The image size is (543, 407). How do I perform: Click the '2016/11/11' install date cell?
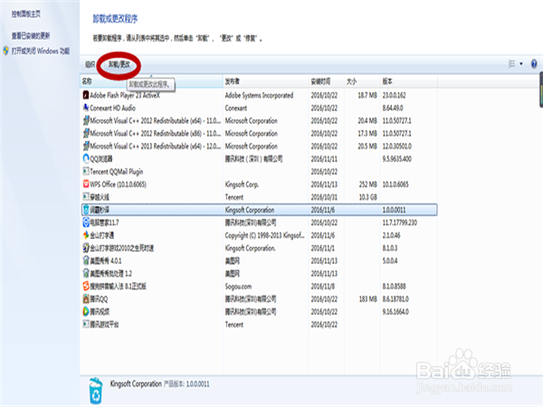pyautogui.click(x=324, y=159)
